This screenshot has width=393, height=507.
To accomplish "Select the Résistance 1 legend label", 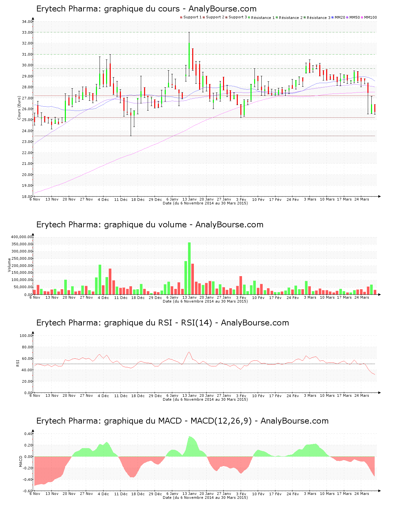I will pyautogui.click(x=263, y=18).
